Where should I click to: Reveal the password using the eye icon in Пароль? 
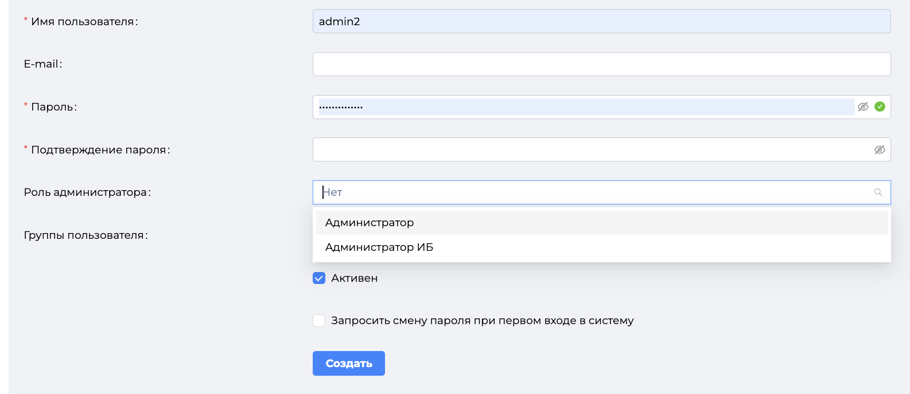pos(863,107)
